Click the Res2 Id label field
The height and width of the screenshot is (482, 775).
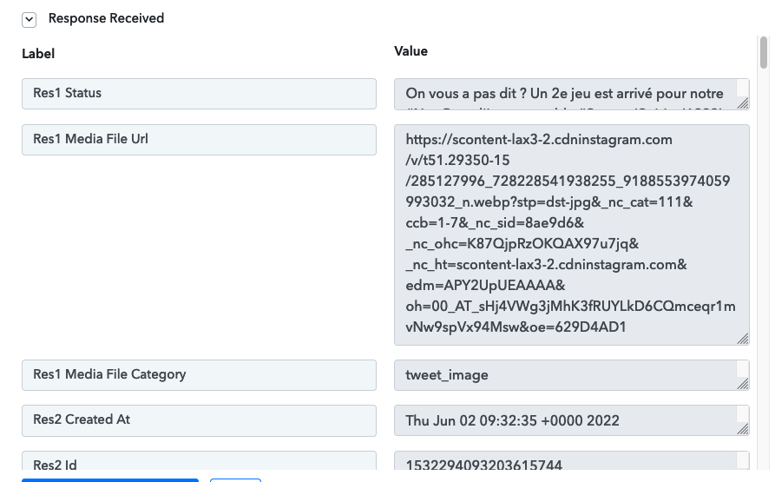tap(200, 461)
